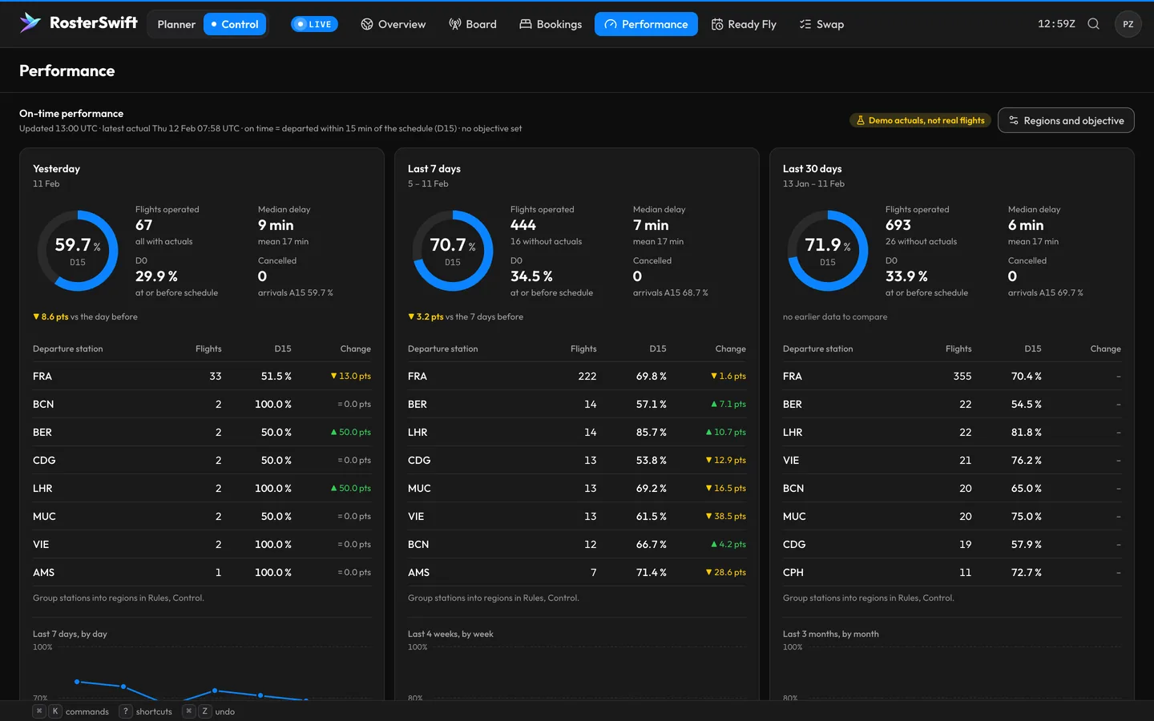This screenshot has height=721, width=1154.
Task: Click '51.5 %' in Yesterday's FRA row
Action: tap(276, 376)
